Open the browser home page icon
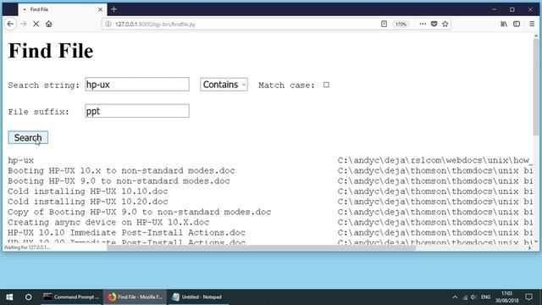The height and width of the screenshot is (305, 542). [49, 24]
